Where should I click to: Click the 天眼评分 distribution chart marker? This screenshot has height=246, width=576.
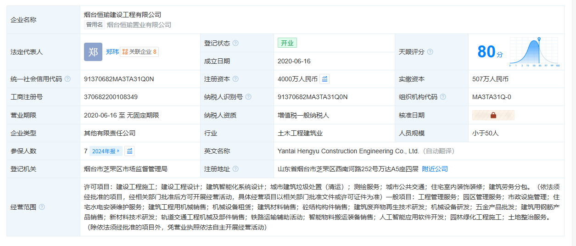click(539, 39)
